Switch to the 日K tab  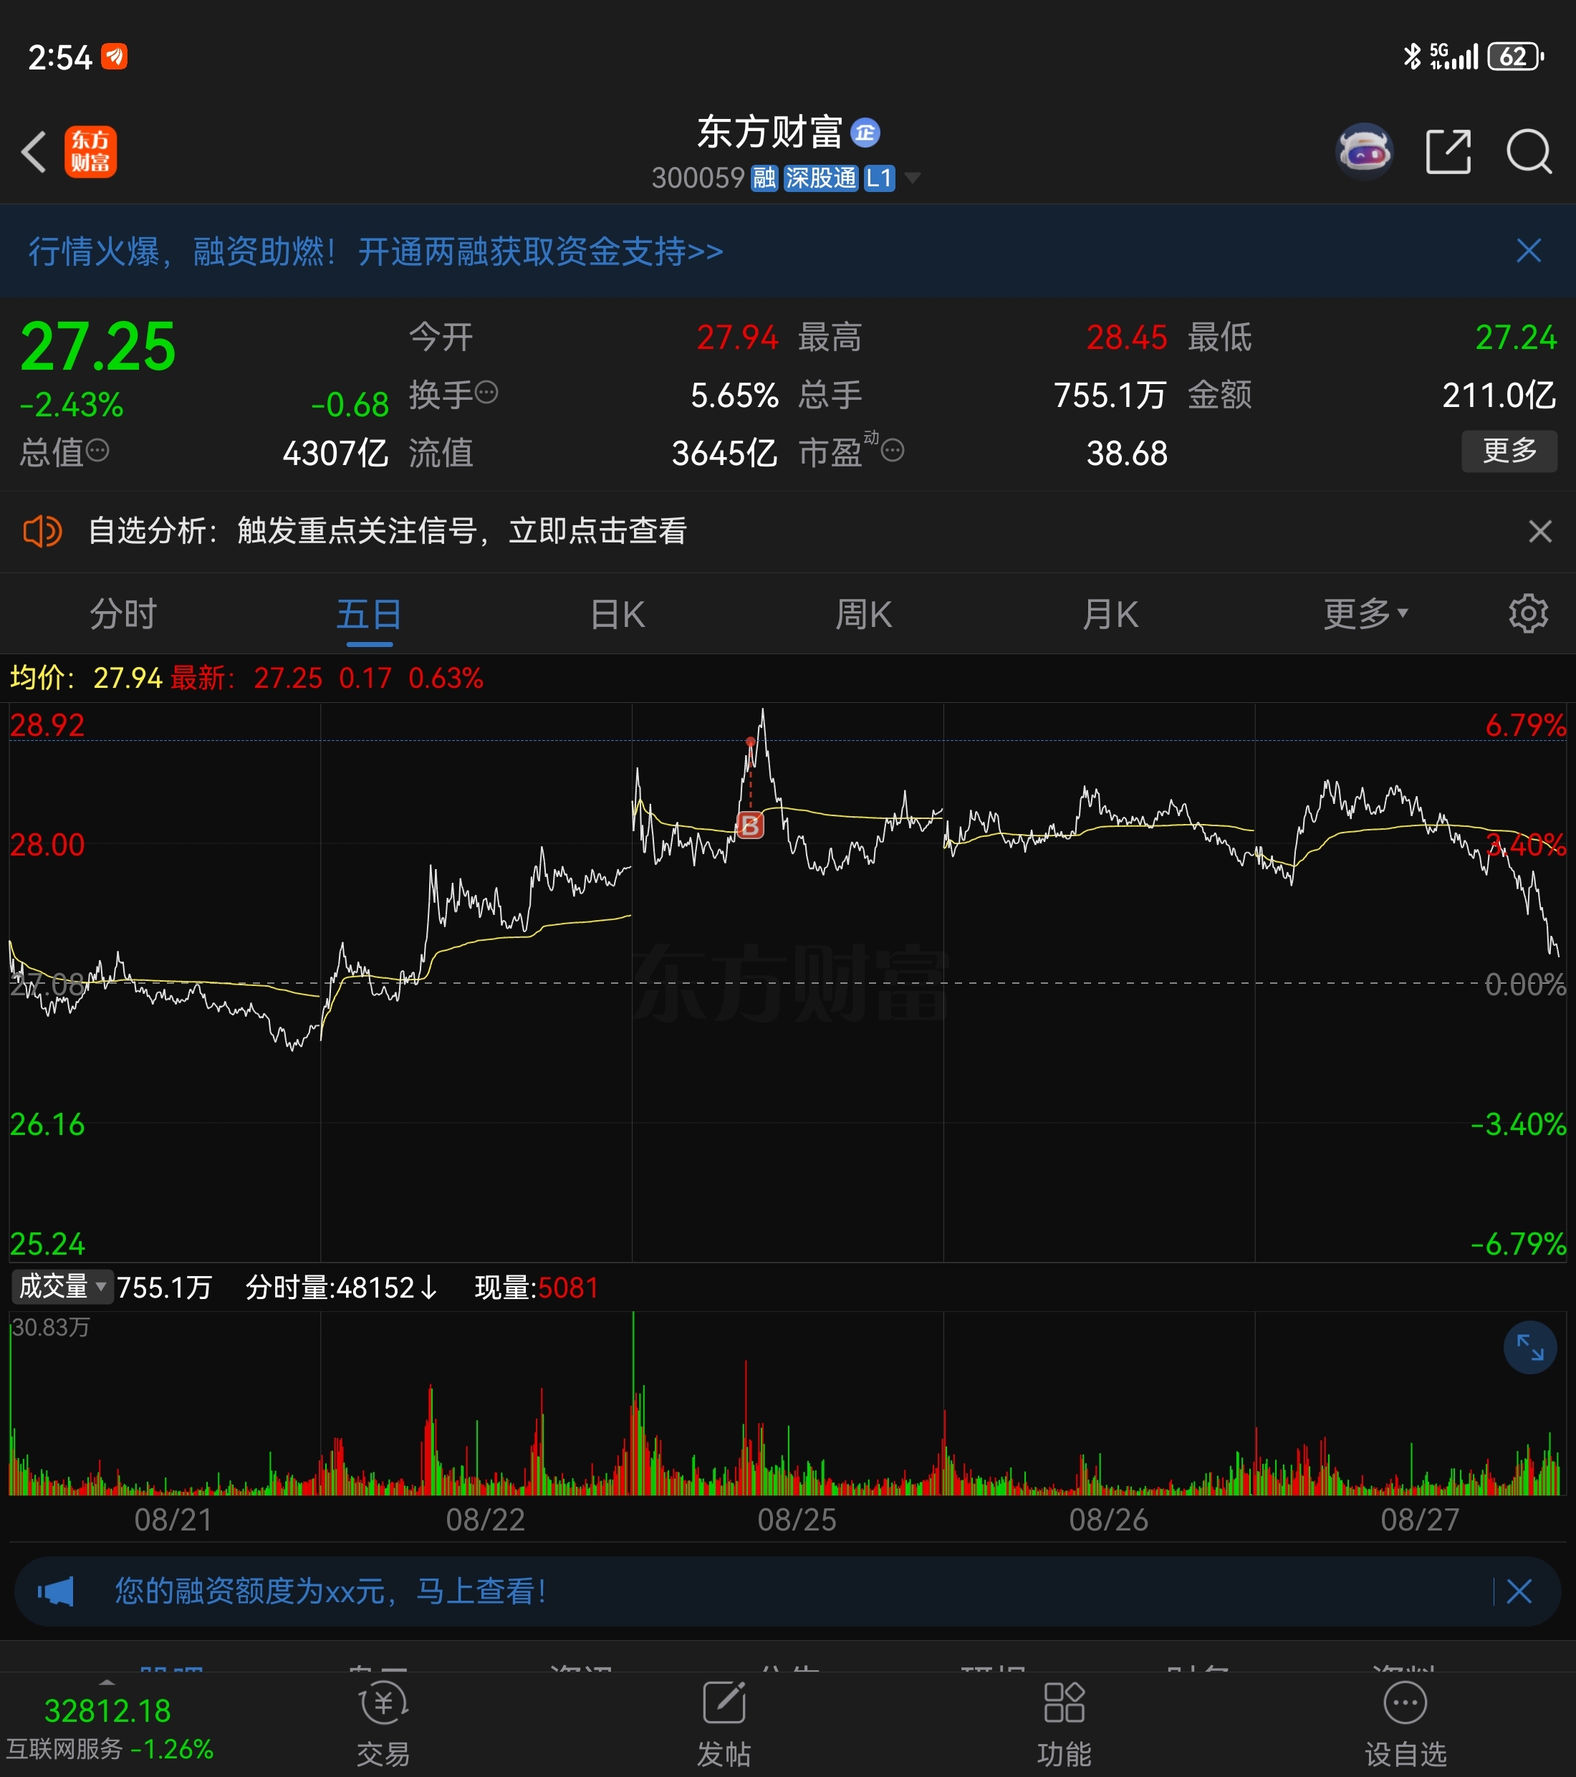[x=618, y=614]
